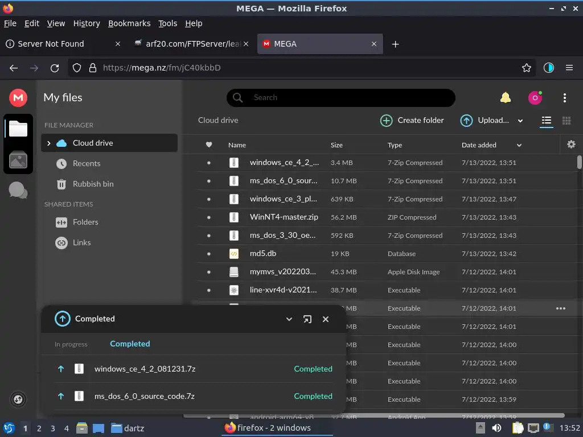The width and height of the screenshot is (583, 437).
Task: Switch to list view
Action: point(546,121)
